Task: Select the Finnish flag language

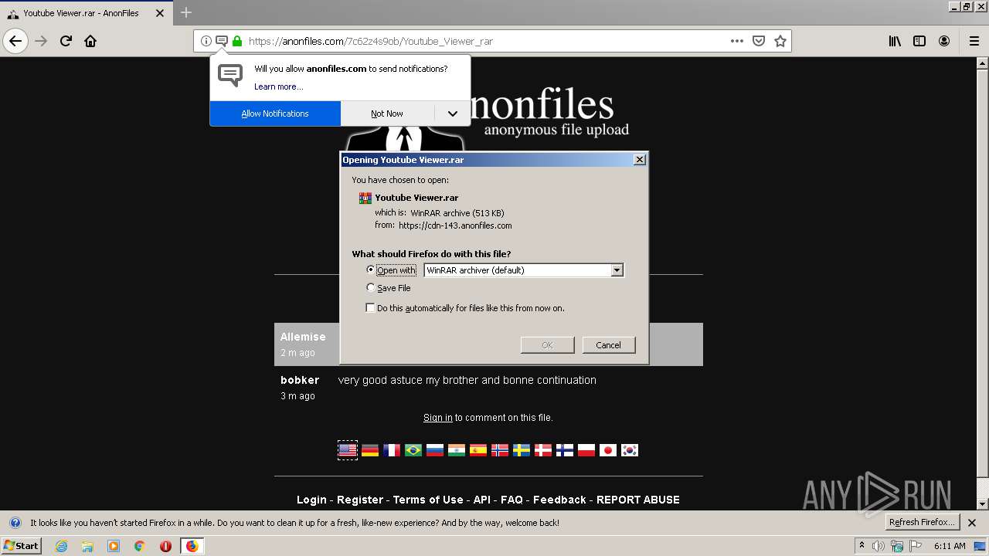Action: point(565,450)
